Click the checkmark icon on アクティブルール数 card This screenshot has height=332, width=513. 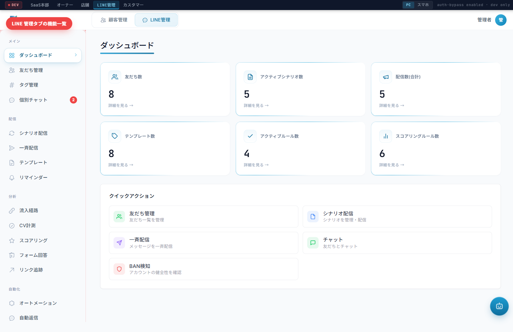pyautogui.click(x=250, y=136)
